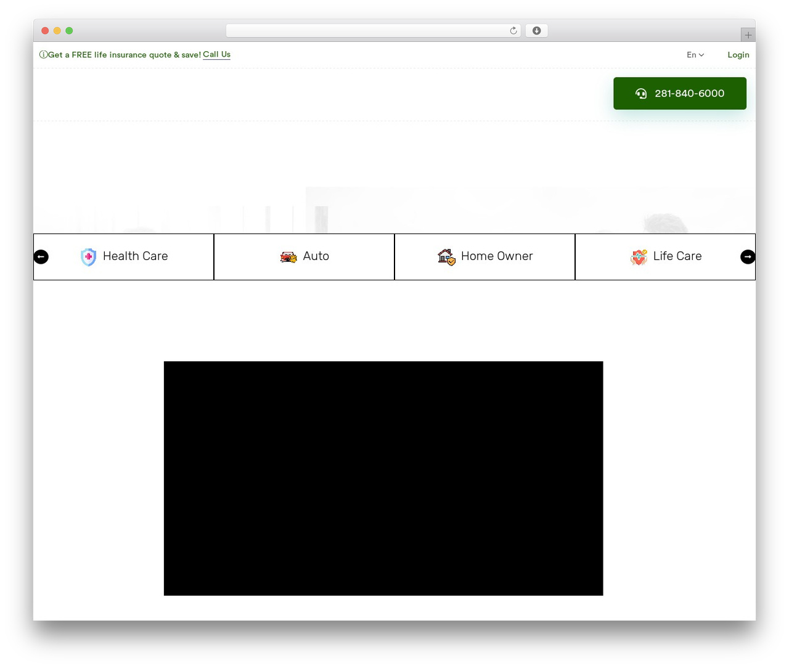Select the Health Care tab

pyautogui.click(x=123, y=256)
